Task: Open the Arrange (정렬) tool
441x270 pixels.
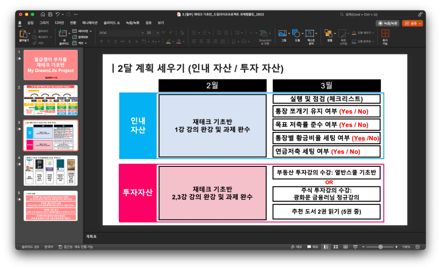Action: tap(329, 34)
